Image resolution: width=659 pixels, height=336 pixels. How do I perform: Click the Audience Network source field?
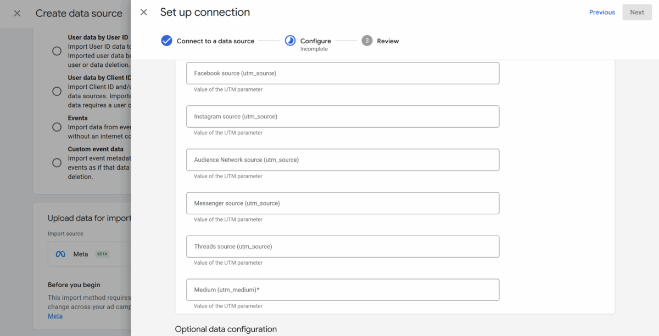click(343, 160)
